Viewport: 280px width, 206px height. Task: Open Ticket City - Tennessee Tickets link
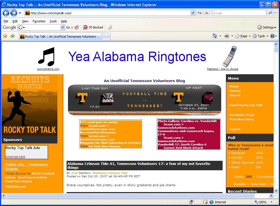click(26, 167)
